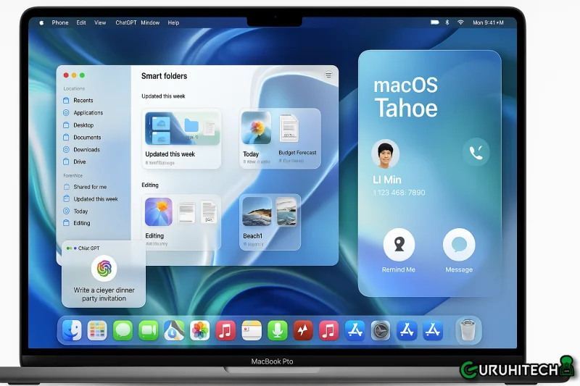580x386 pixels.
Task: Open the Help menu
Action: pyautogui.click(x=173, y=22)
